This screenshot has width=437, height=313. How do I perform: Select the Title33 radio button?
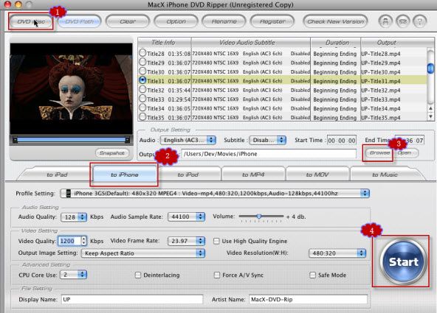[x=142, y=99]
